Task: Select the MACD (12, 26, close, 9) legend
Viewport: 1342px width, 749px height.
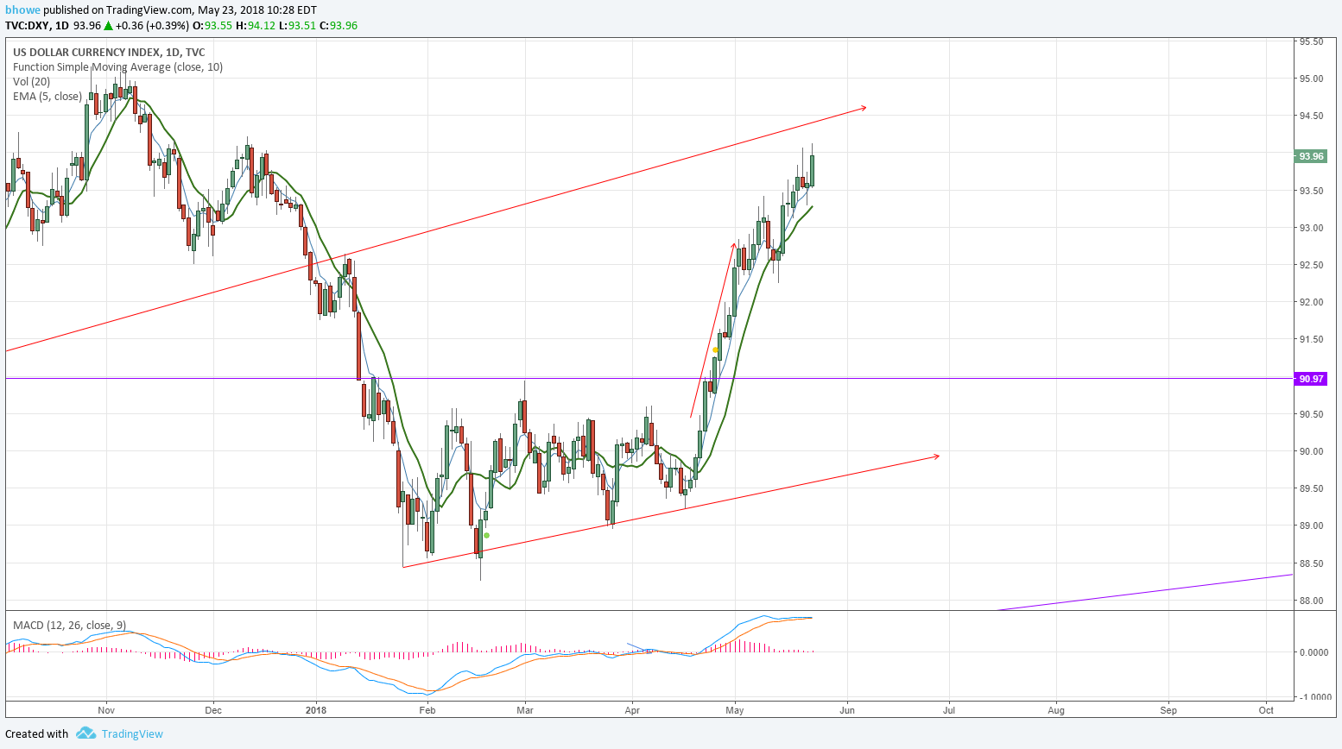Action: coord(69,625)
